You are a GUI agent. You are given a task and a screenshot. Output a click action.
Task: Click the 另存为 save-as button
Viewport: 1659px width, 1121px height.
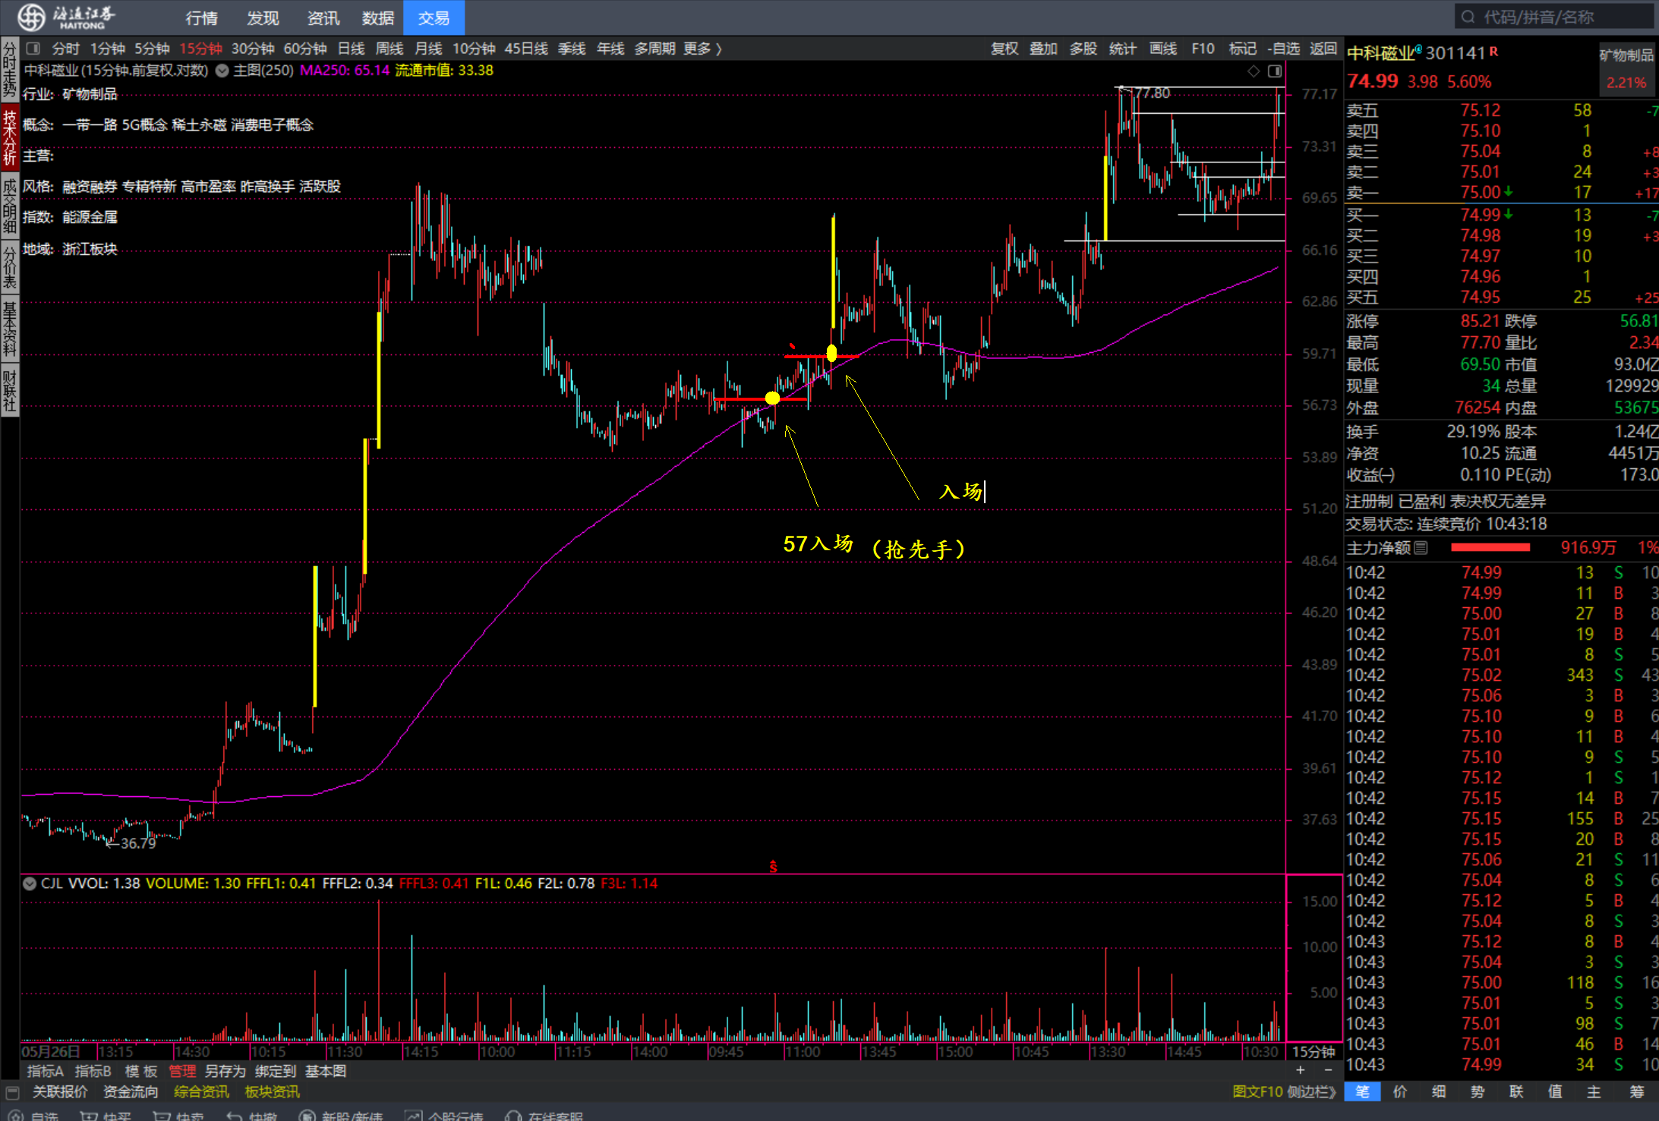pyautogui.click(x=226, y=1071)
